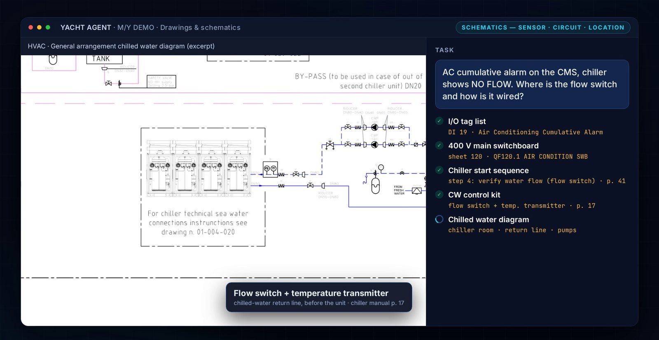
Task: Click the square check valve after lower pump
Action: coord(416,145)
